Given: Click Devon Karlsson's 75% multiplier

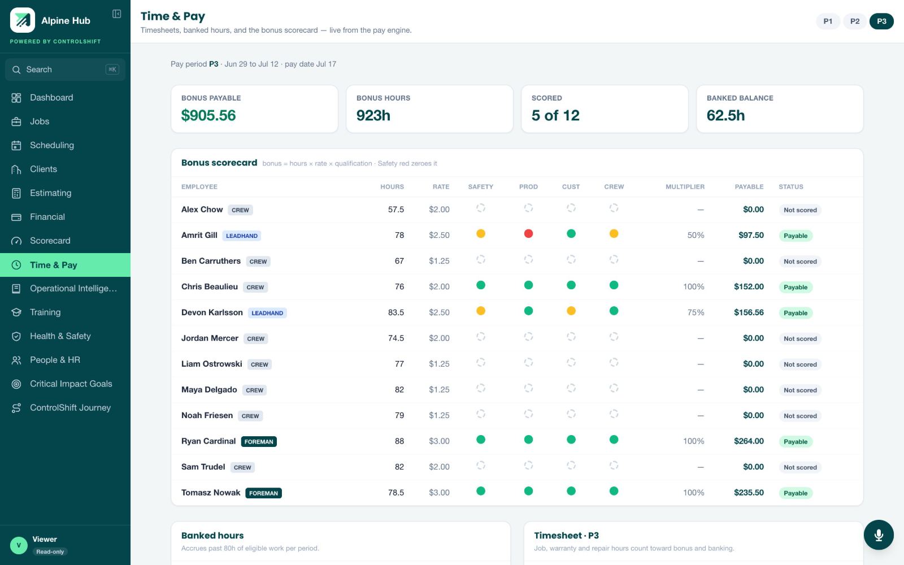Looking at the screenshot, I should (x=696, y=312).
